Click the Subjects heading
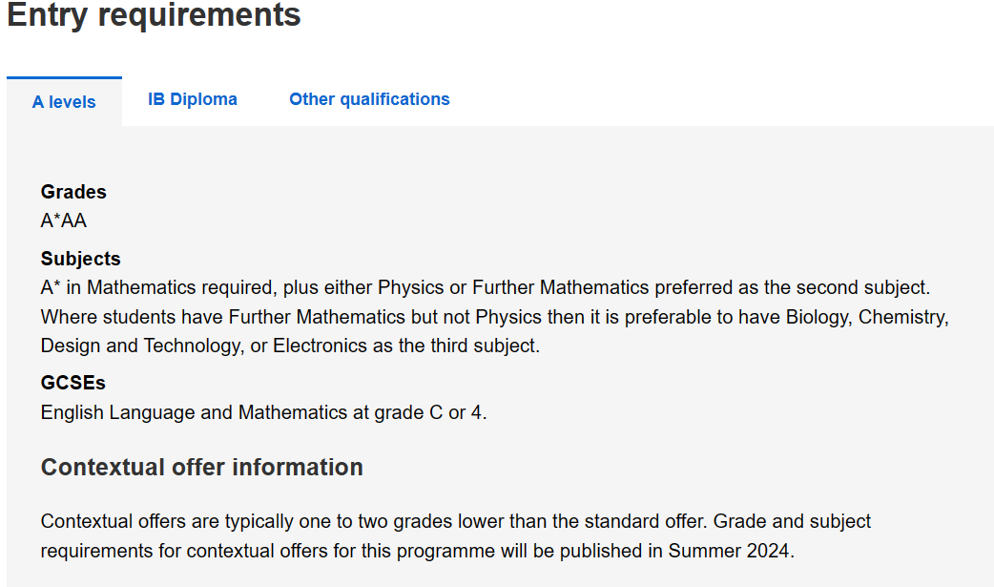 coord(80,259)
